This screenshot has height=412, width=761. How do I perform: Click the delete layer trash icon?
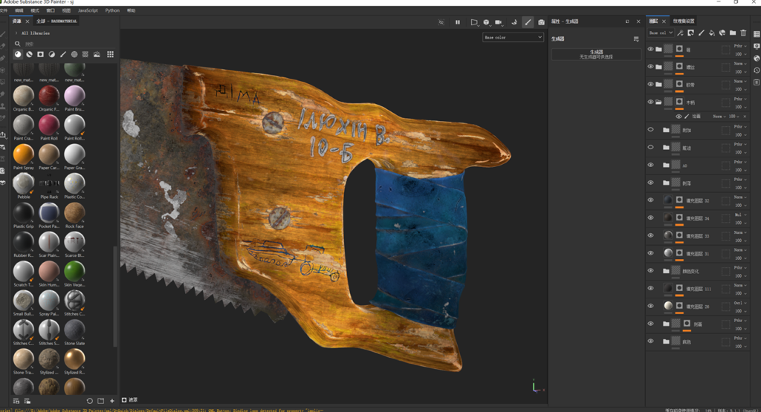coord(743,33)
